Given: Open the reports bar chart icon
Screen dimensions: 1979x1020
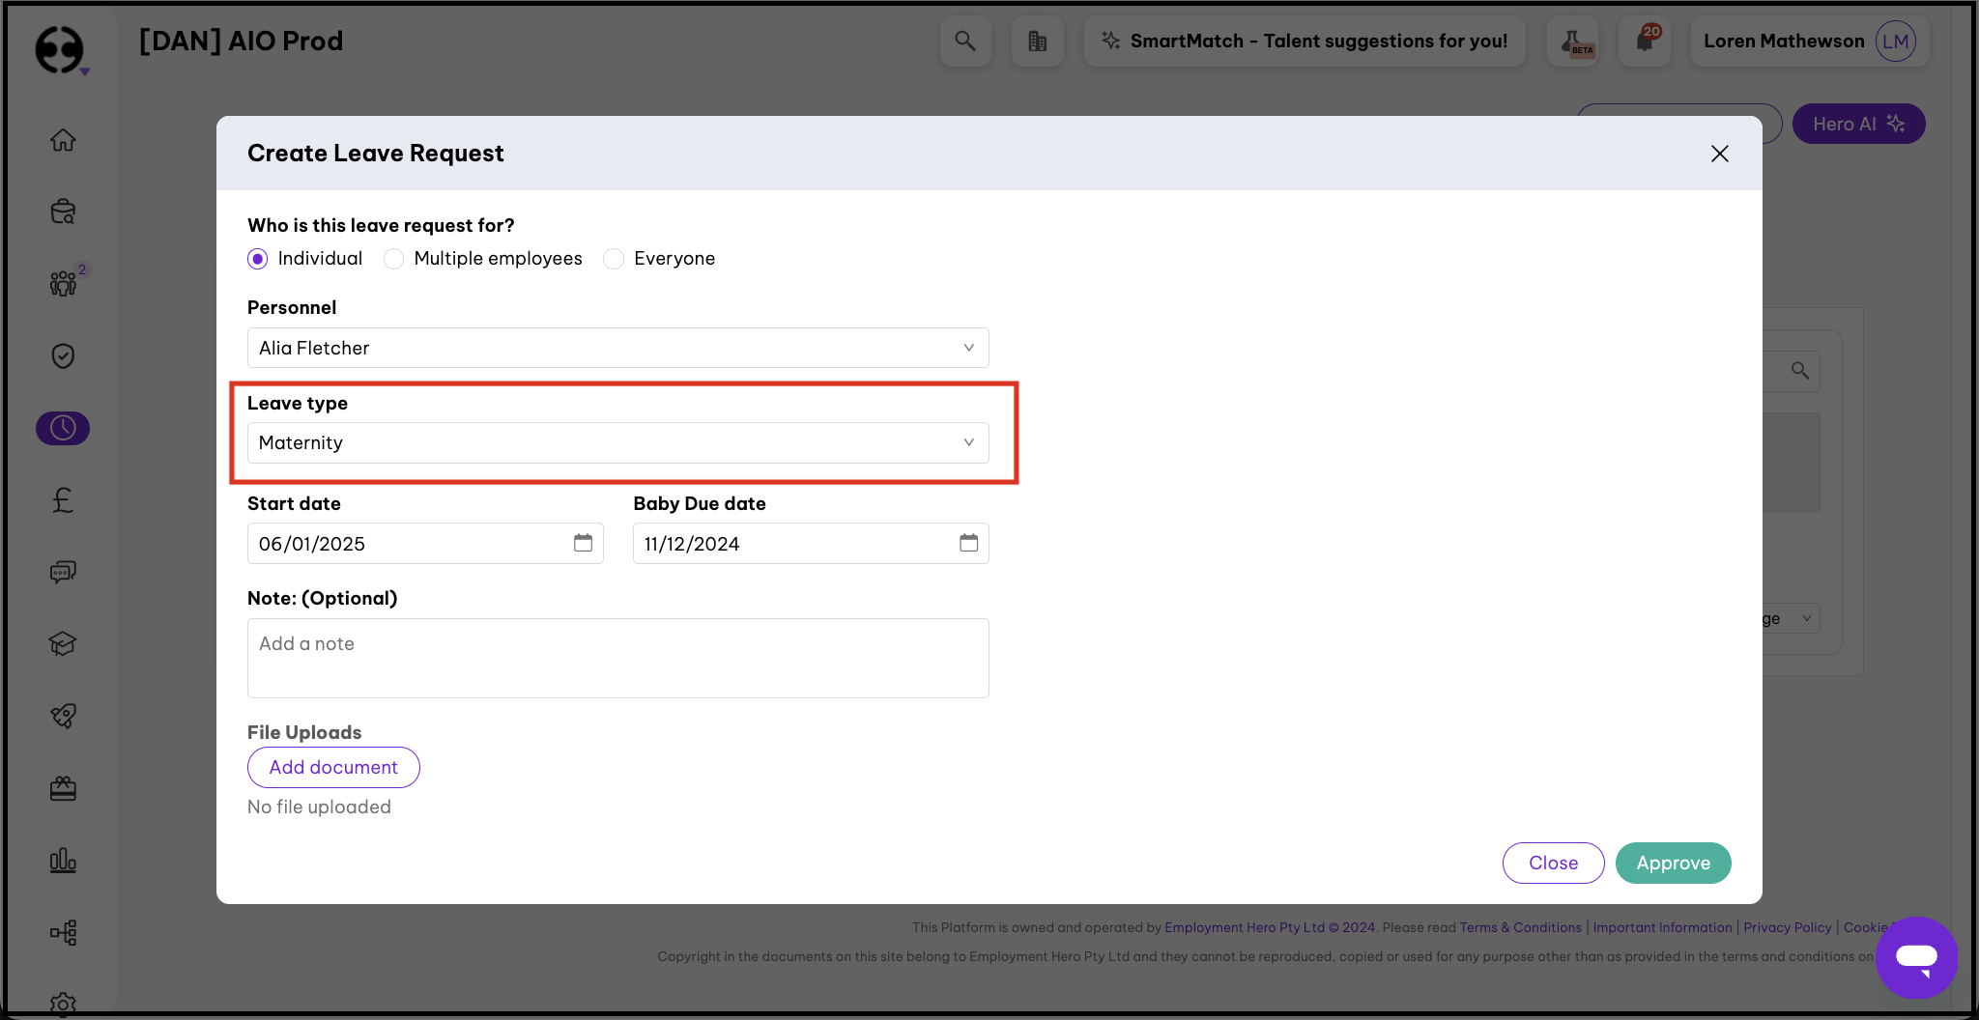Looking at the screenshot, I should tap(63, 860).
